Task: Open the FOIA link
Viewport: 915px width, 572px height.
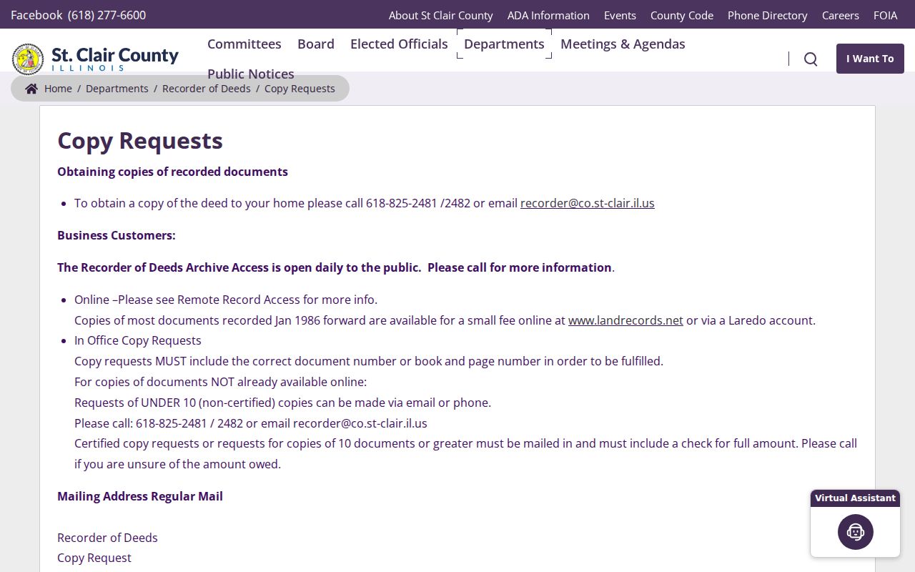Action: [886, 15]
